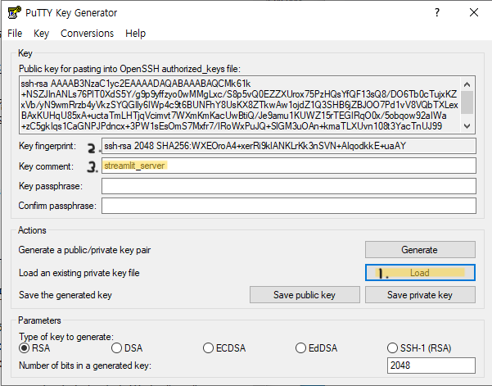Open the File menu

click(15, 34)
